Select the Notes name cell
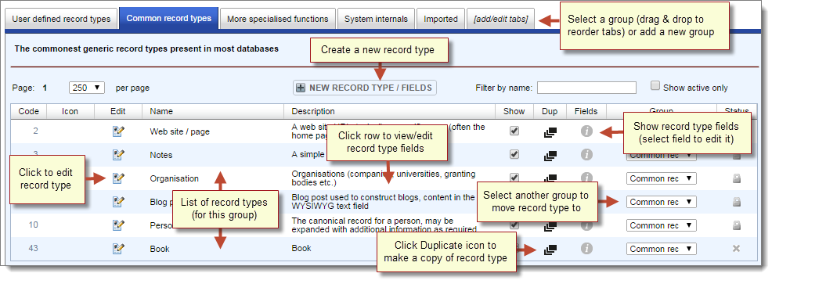 (x=161, y=155)
